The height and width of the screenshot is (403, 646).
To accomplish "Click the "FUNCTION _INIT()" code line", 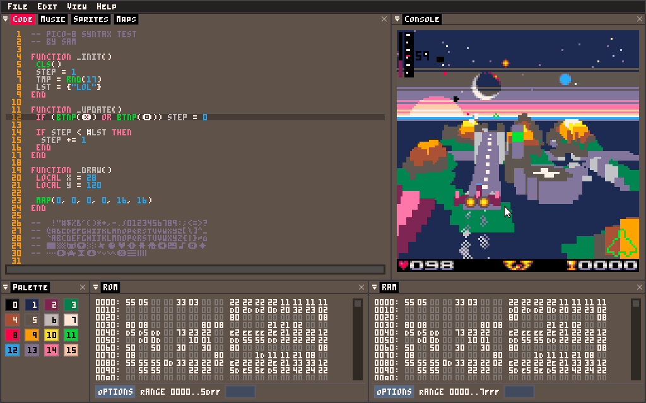I will pos(71,57).
